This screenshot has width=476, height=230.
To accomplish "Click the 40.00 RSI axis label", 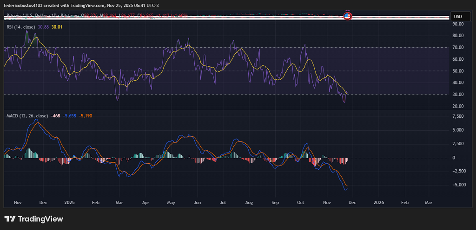I will pos(457,83).
